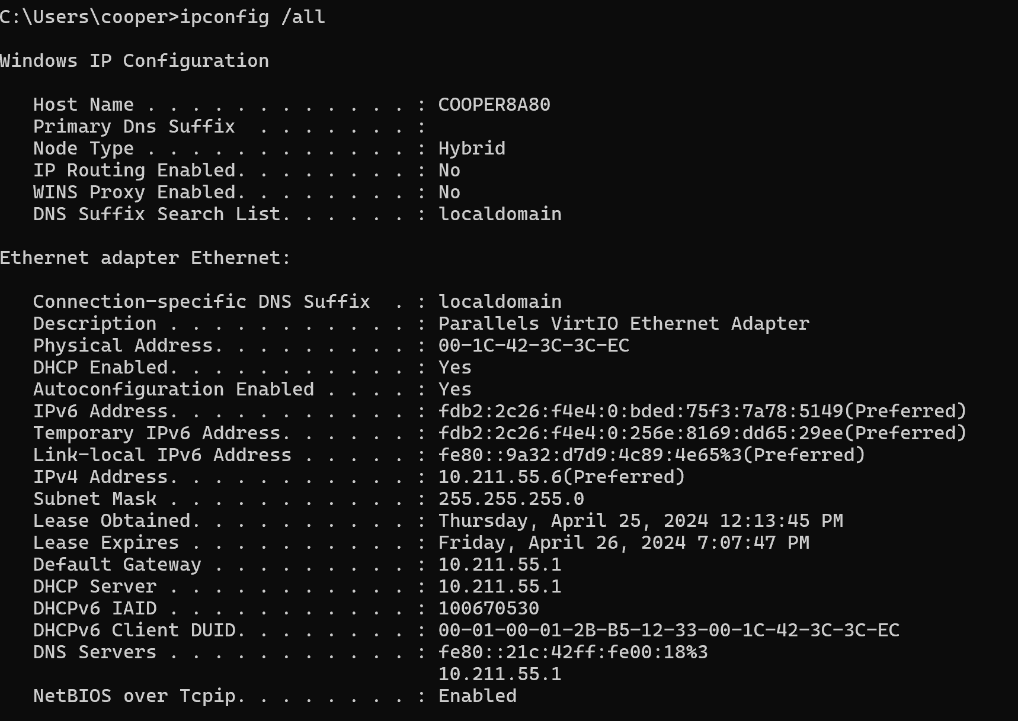Click the Default Gateway address value

click(500, 564)
